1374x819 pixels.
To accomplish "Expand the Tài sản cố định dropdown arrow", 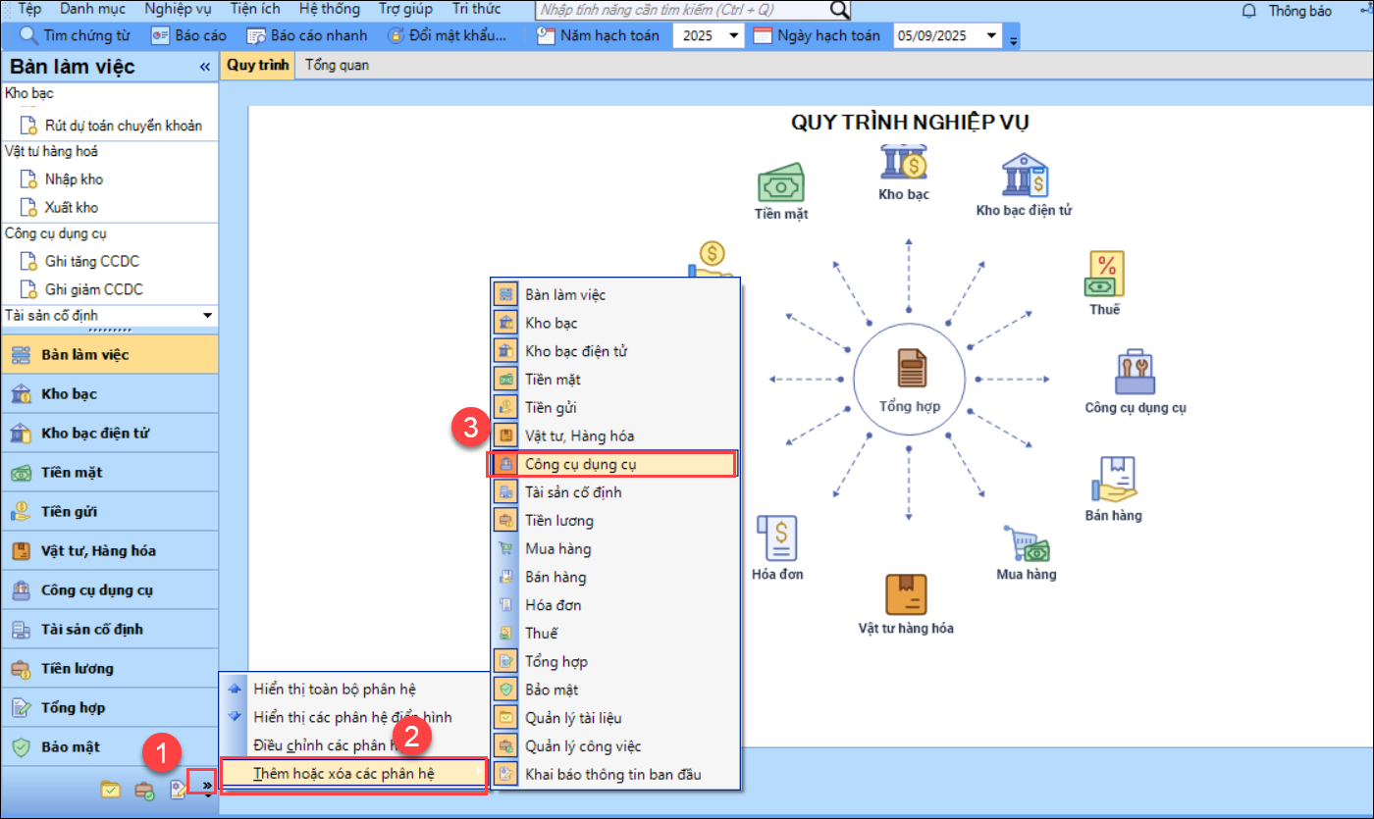I will pos(207,316).
